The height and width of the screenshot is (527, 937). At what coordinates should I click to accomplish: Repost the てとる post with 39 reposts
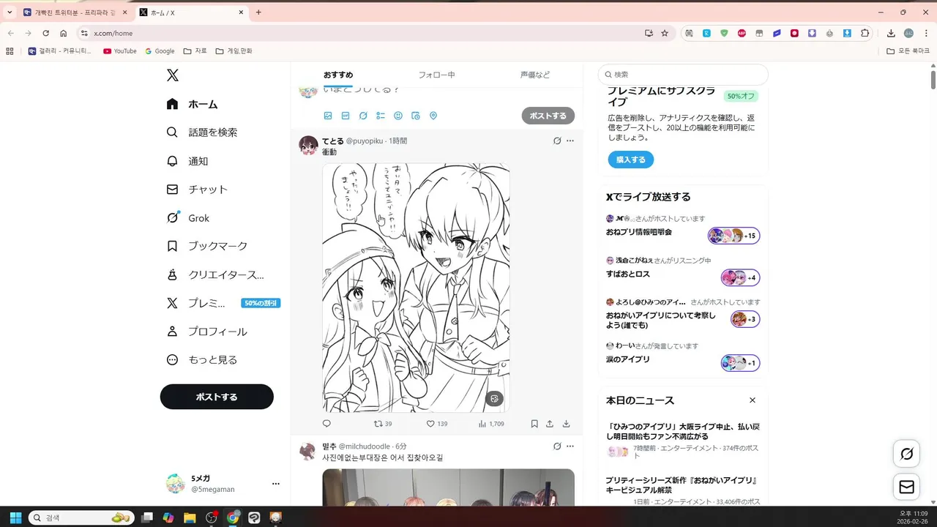pos(383,424)
